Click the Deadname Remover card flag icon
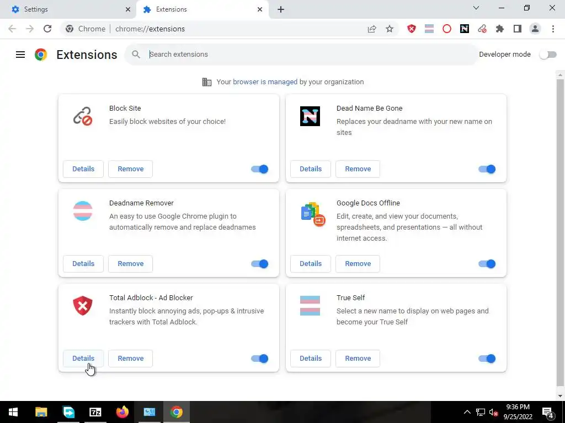Screen dimensions: 565x423 (x=83, y=211)
